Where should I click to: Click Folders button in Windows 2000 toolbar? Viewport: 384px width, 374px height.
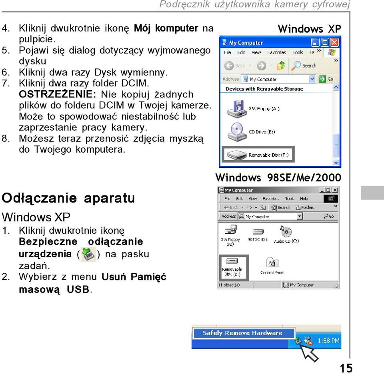click(x=304, y=207)
